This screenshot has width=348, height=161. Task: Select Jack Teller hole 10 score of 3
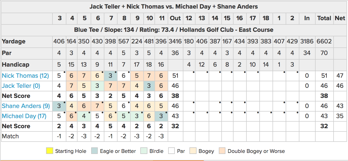point(150,86)
